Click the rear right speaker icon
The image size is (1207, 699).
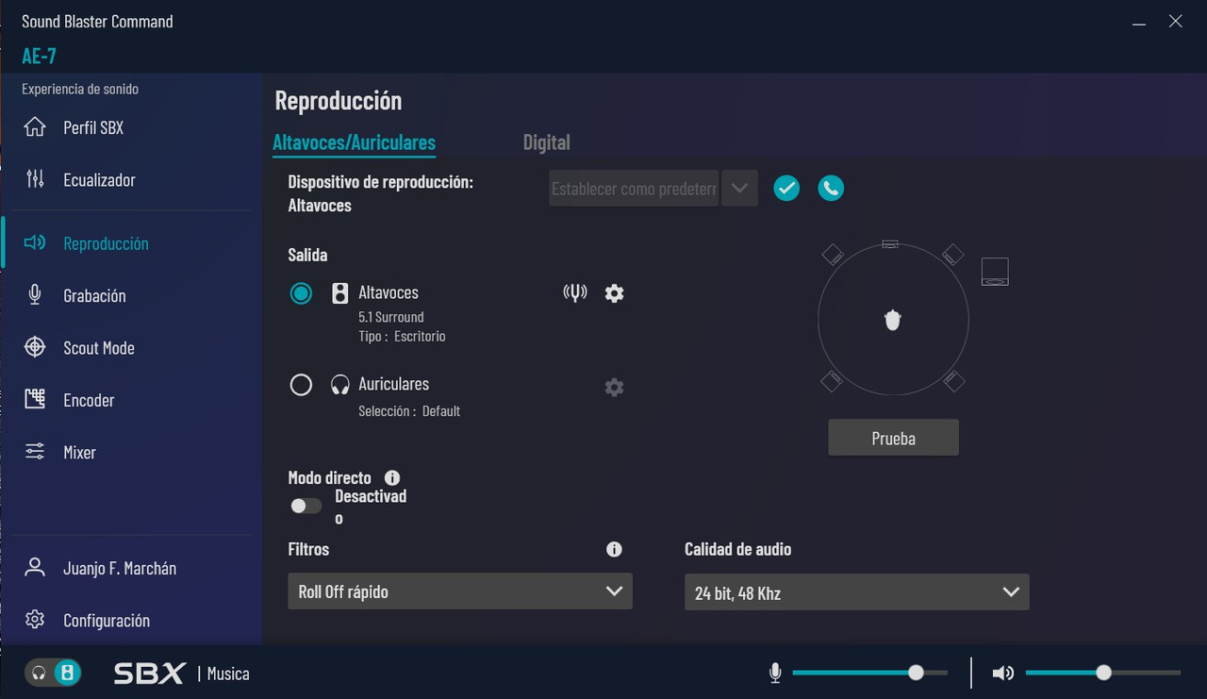(953, 380)
